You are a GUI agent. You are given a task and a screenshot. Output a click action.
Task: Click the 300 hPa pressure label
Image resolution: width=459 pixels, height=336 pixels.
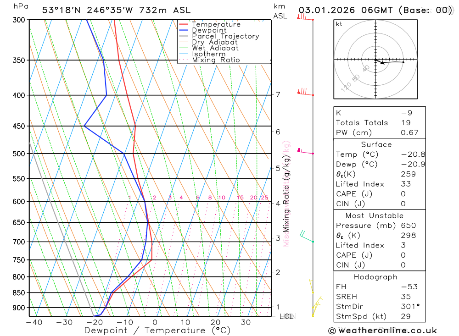tap(20, 20)
